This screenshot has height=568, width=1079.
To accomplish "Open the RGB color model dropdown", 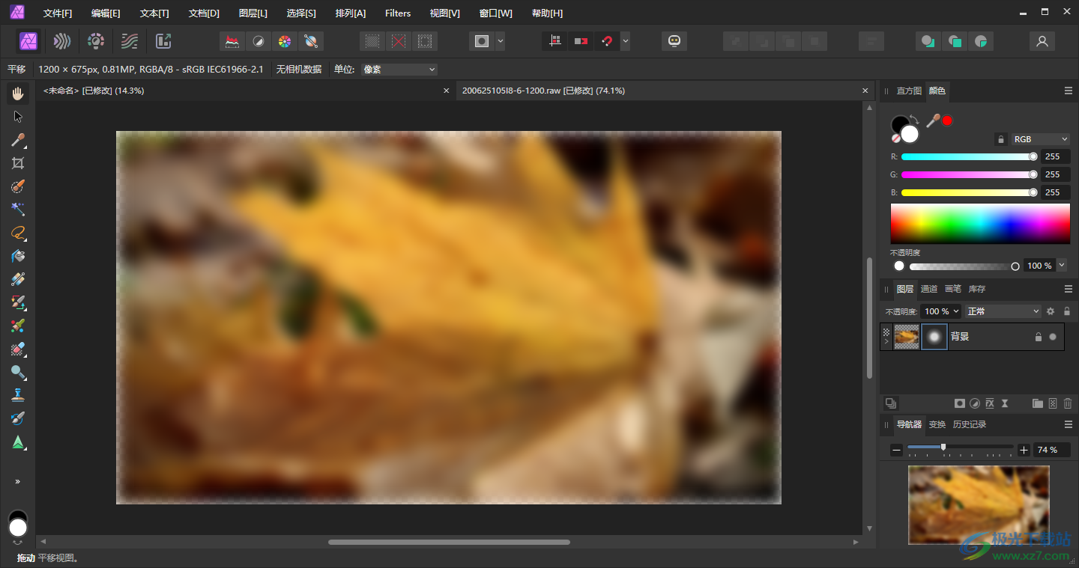I will (x=1040, y=139).
